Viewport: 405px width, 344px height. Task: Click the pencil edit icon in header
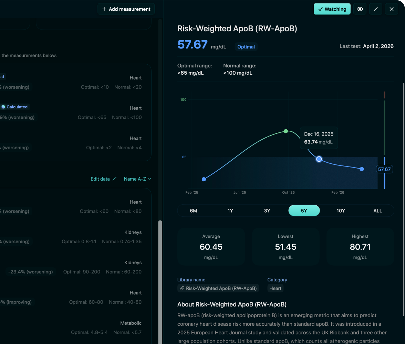(x=375, y=9)
